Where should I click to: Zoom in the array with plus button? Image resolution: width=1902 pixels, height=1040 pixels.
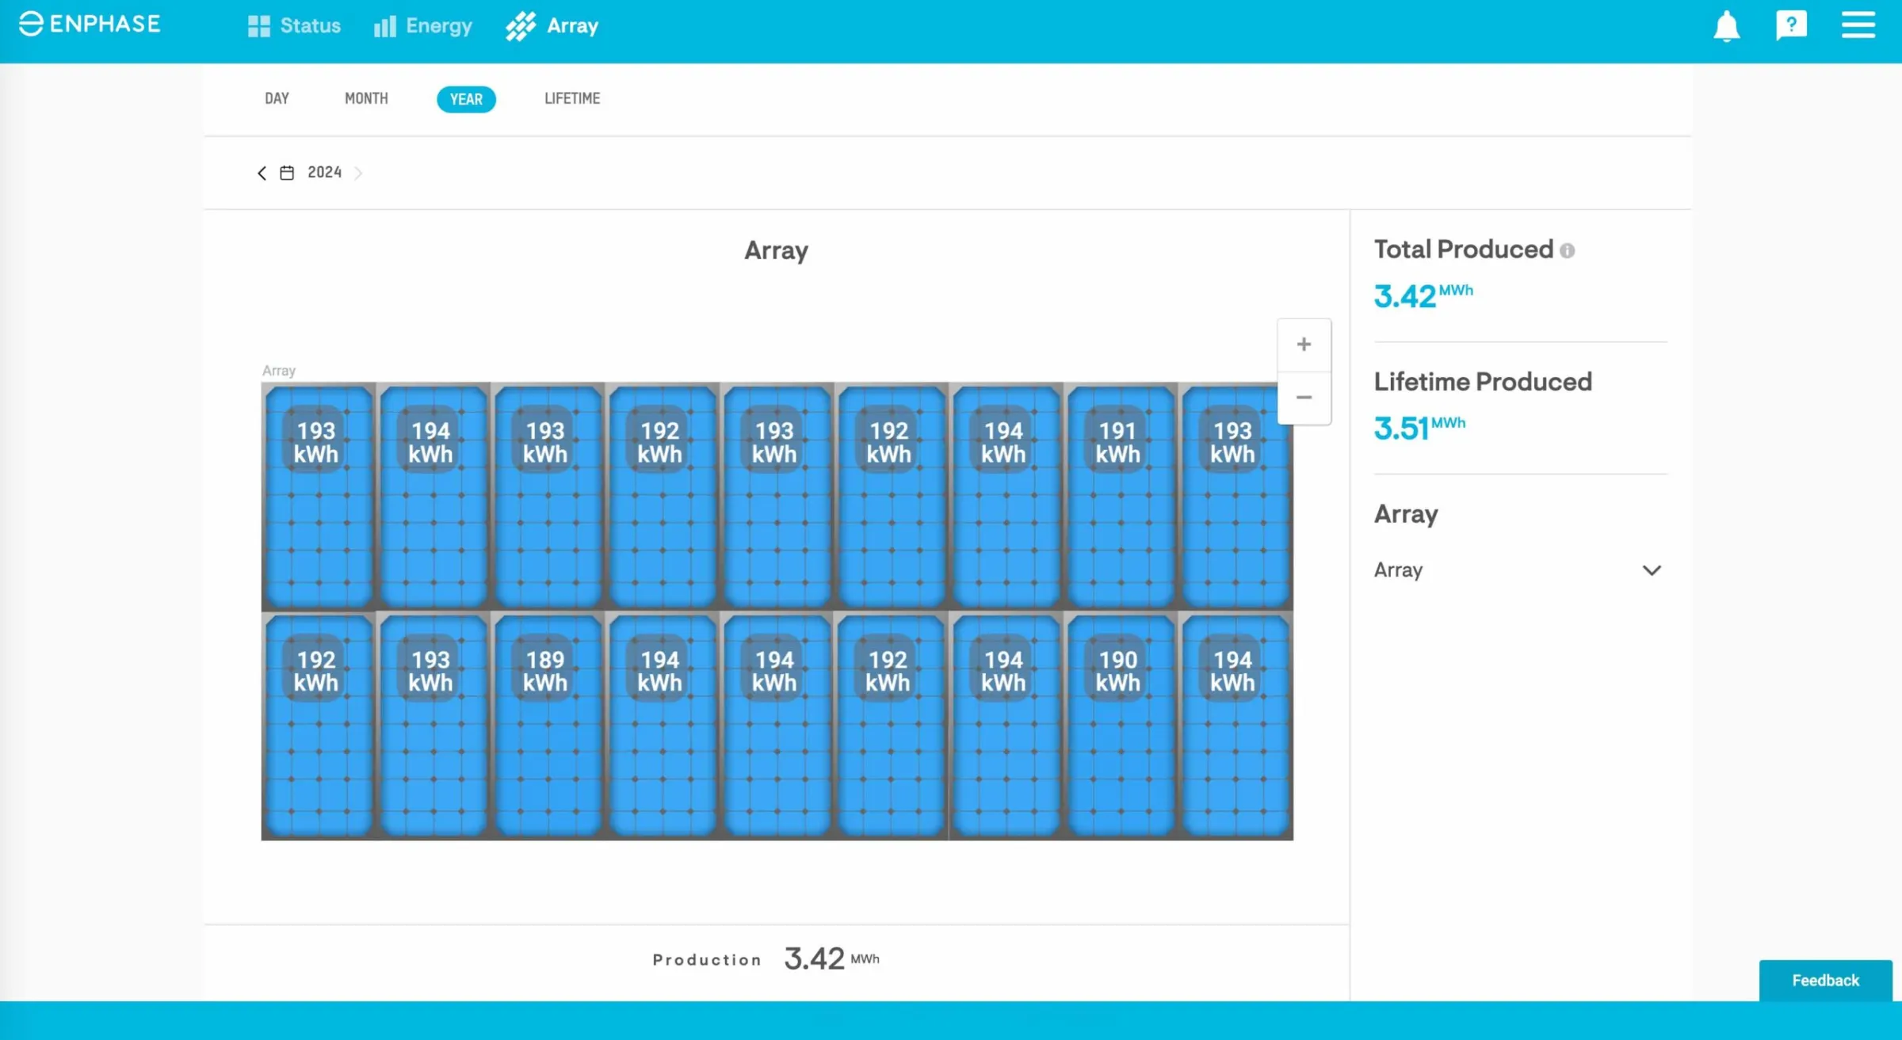point(1304,345)
